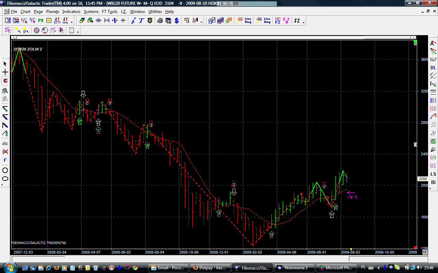The height and width of the screenshot is (273, 438).
Task: Click the JZ toolbar button
Action: point(297,21)
